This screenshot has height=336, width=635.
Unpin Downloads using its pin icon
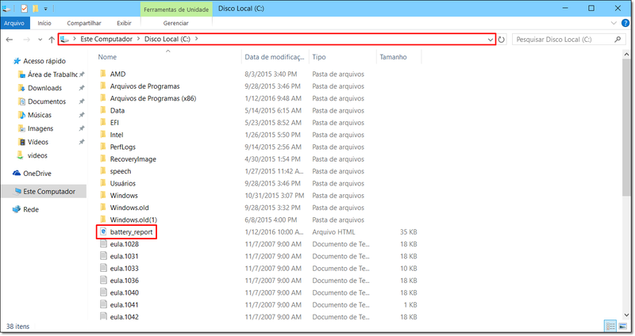pyautogui.click(x=82, y=88)
